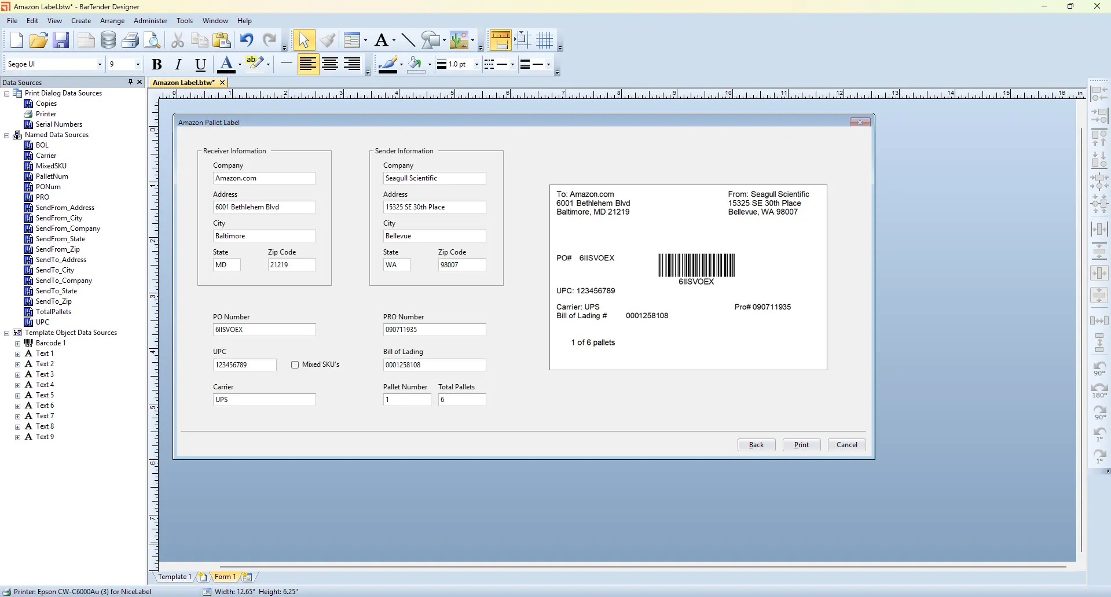Click the align left edges icon
1111x597 pixels.
pyautogui.click(x=1099, y=93)
